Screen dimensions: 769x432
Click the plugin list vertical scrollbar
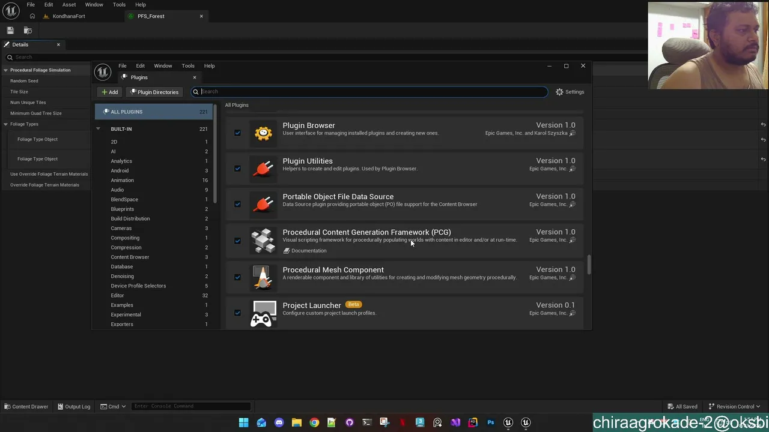click(x=589, y=265)
